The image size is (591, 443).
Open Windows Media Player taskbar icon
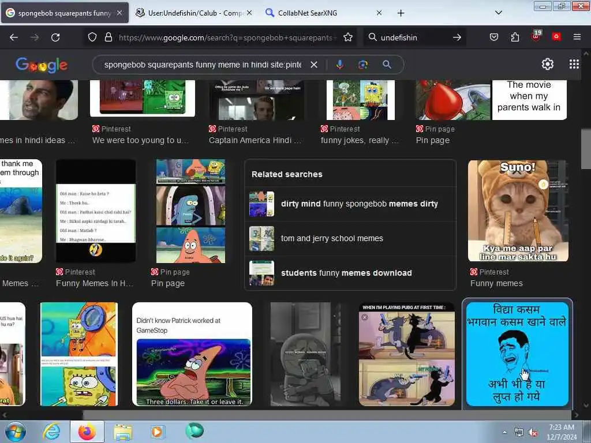click(157, 431)
